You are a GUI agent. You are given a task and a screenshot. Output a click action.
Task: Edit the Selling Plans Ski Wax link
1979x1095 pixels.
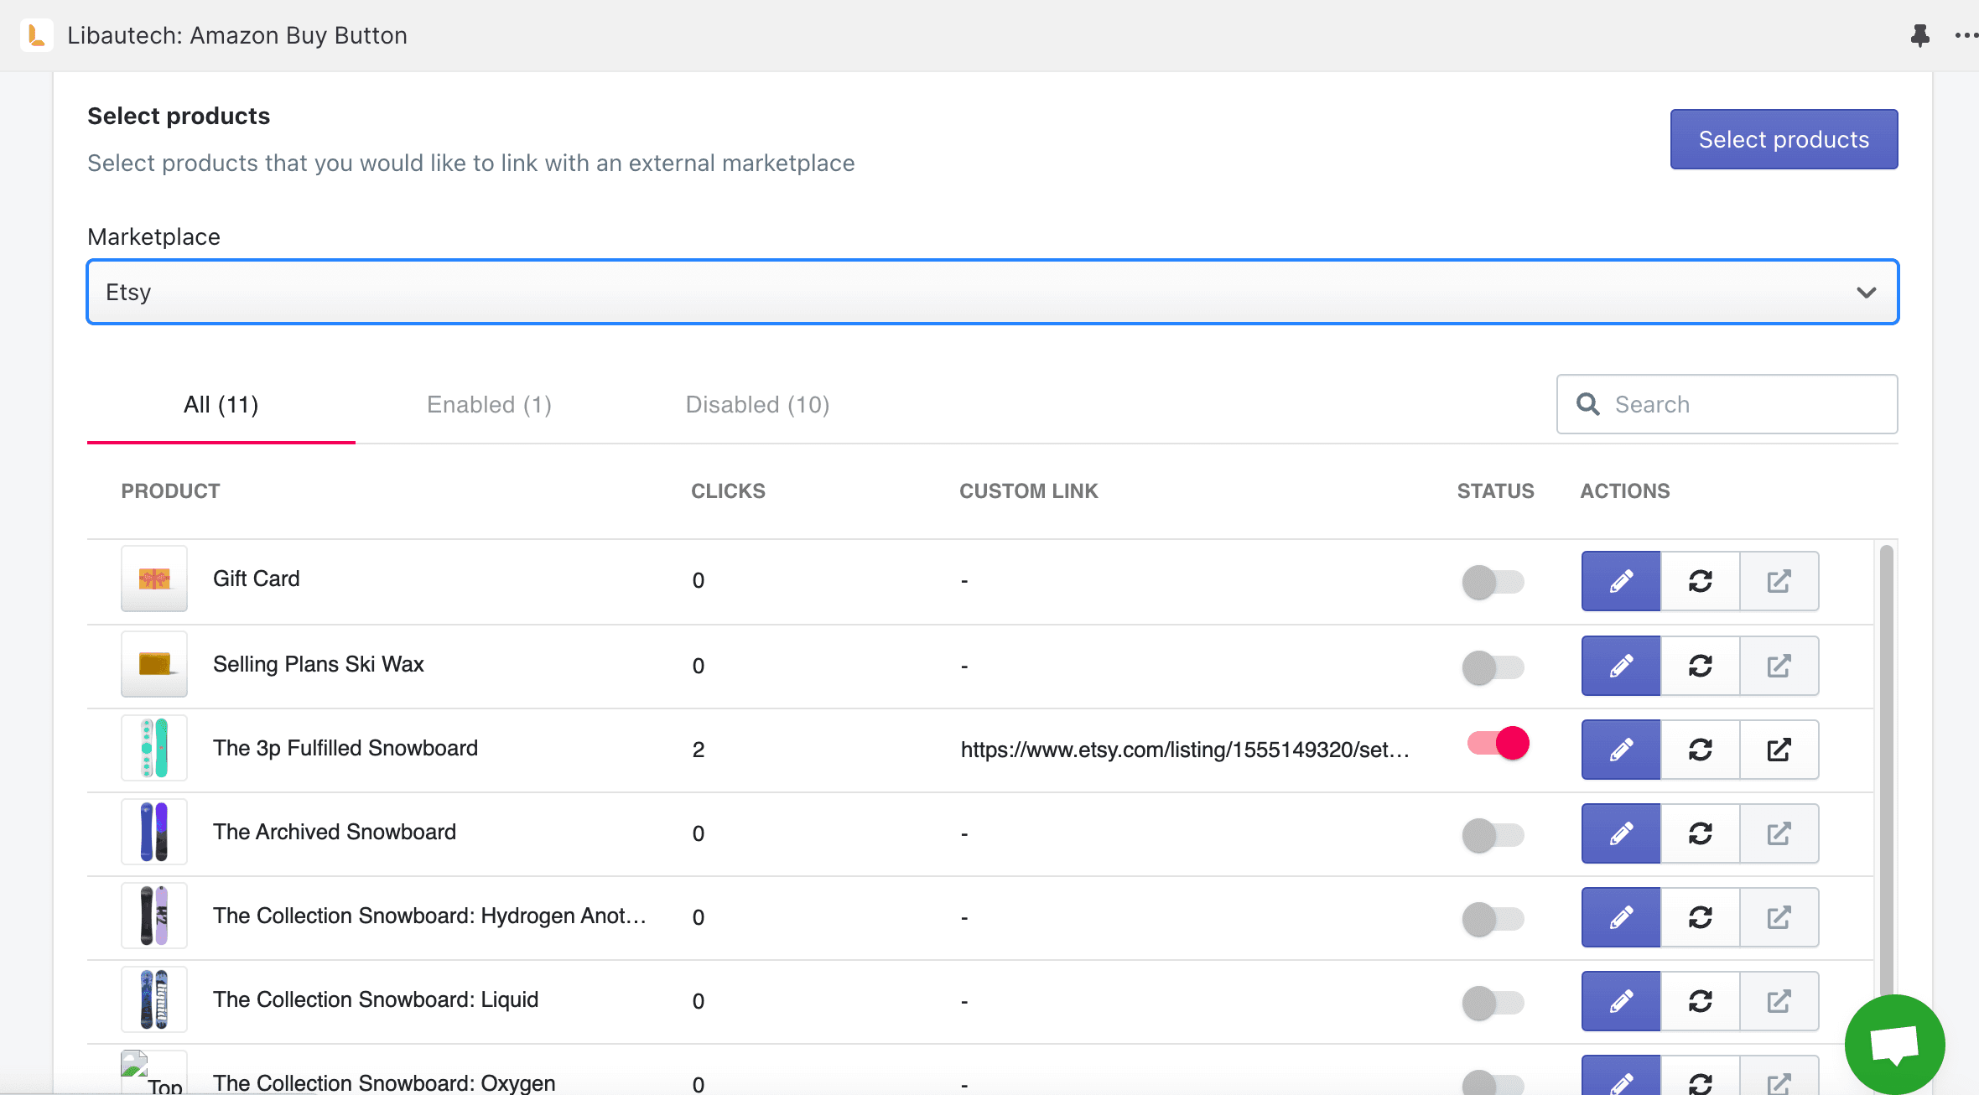coord(1621,666)
